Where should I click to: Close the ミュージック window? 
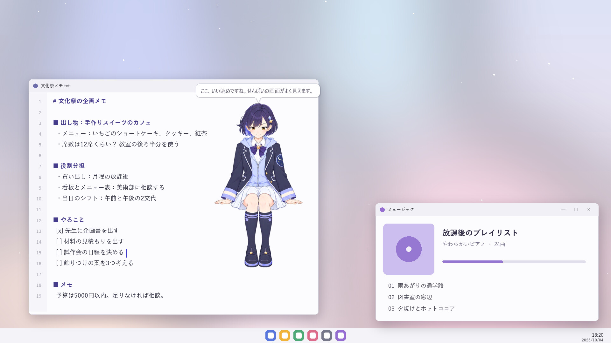pos(589,210)
